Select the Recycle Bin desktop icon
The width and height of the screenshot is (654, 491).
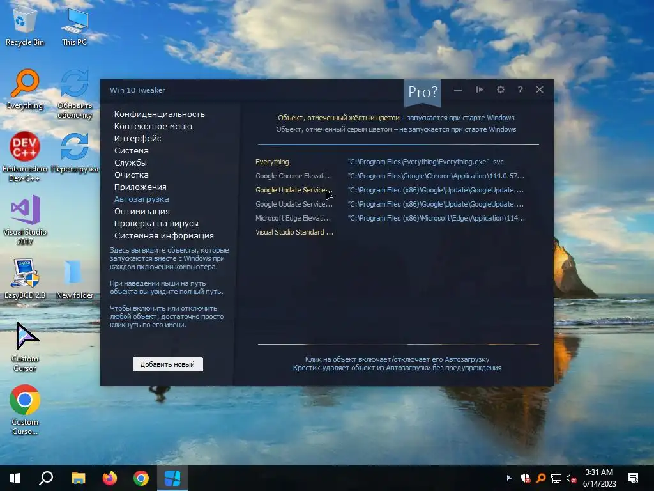tap(25, 27)
